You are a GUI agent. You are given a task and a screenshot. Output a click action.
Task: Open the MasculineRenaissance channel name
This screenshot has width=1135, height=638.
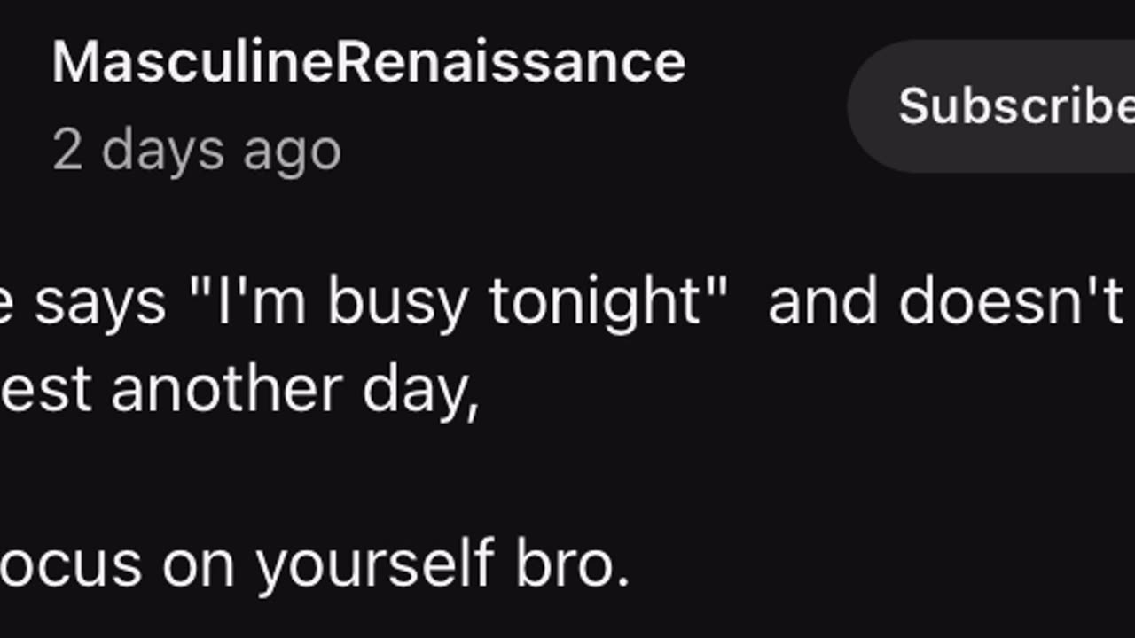[x=368, y=62]
